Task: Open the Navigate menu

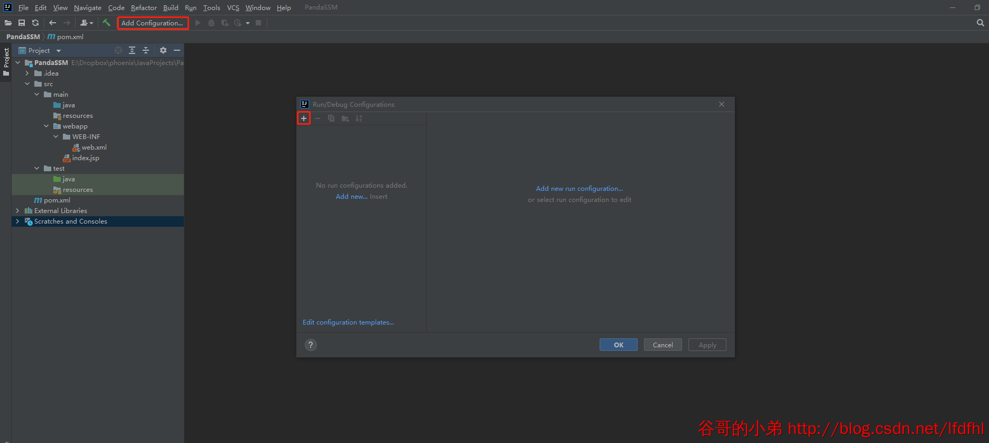Action: pos(88,7)
